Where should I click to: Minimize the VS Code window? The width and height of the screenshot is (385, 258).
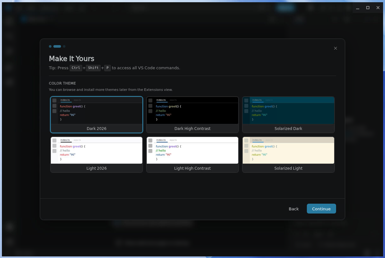pos(358,8)
